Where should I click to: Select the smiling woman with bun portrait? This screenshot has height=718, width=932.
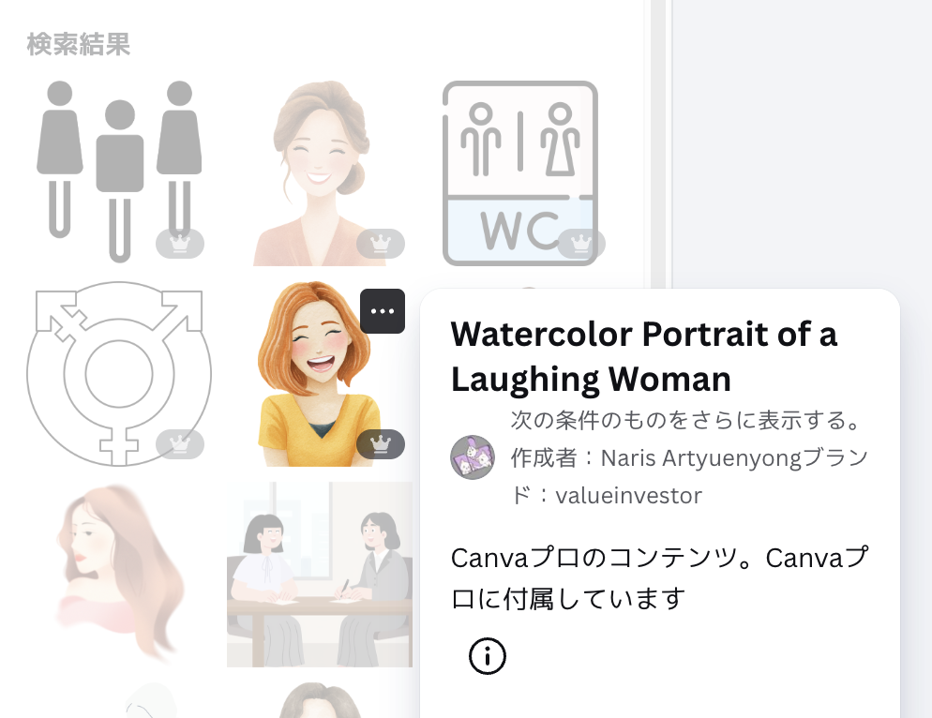[319, 169]
